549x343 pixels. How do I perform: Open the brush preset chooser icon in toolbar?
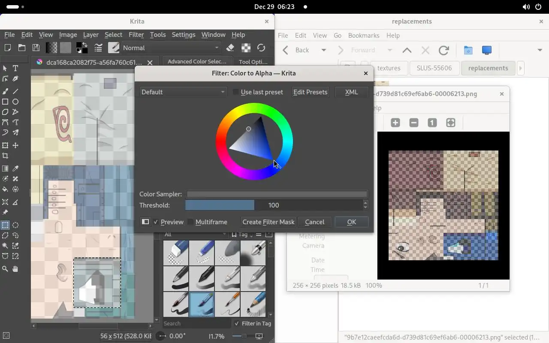tap(114, 48)
